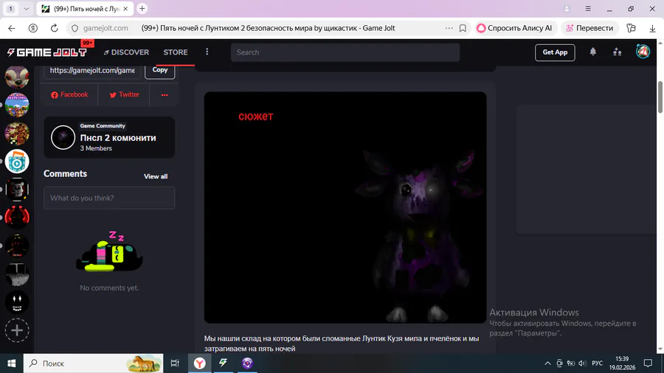
Task: Open the orange-teal camera community icon
Action: coord(17,161)
